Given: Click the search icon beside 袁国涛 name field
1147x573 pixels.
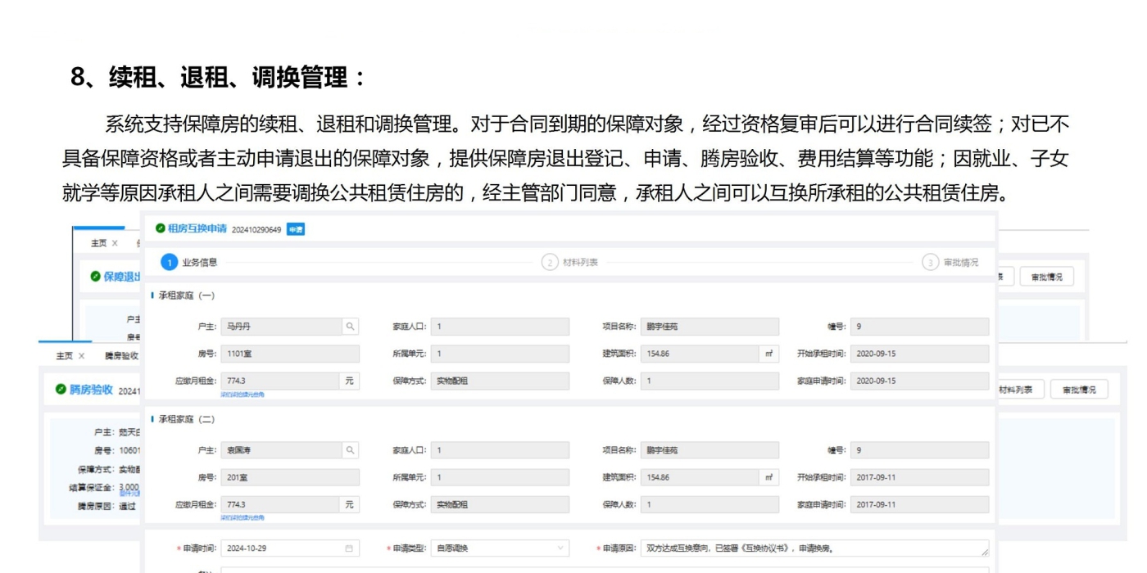Looking at the screenshot, I should tap(351, 449).
